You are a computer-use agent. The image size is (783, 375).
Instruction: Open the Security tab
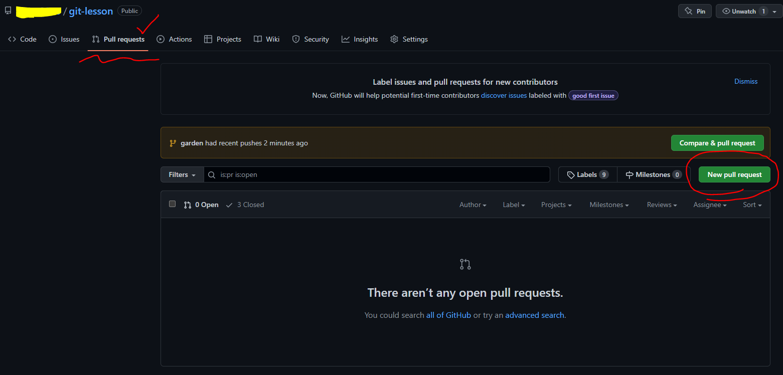point(310,39)
